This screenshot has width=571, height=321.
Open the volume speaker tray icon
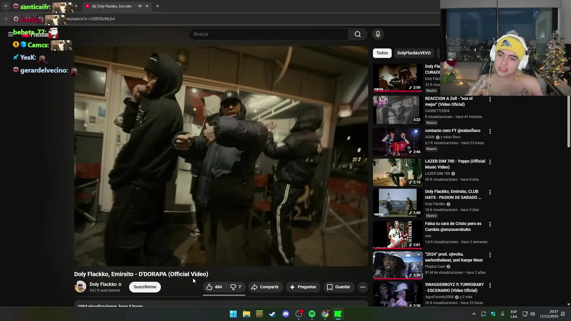[532, 314]
